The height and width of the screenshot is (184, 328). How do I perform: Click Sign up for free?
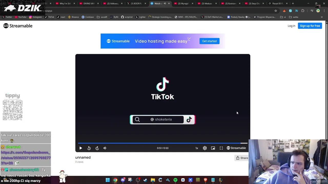pyautogui.click(x=310, y=26)
